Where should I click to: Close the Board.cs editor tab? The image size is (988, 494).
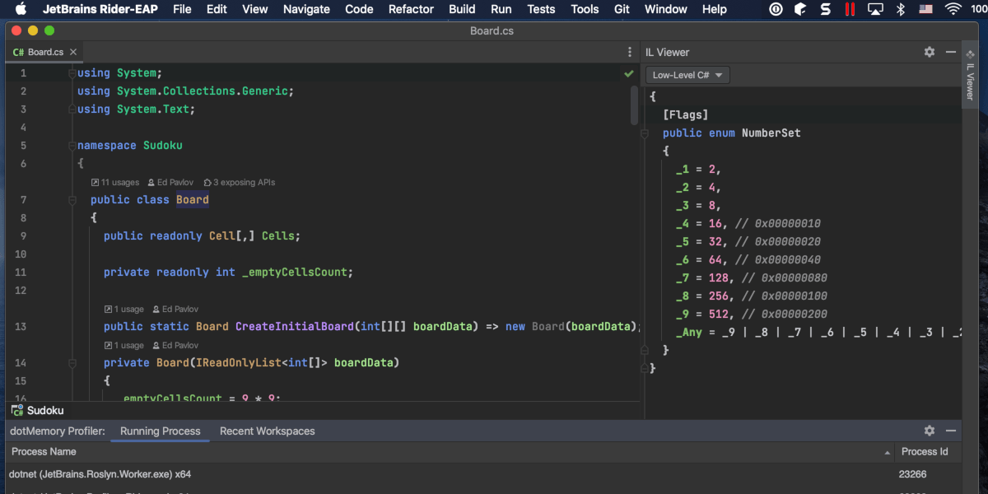pyautogui.click(x=73, y=52)
